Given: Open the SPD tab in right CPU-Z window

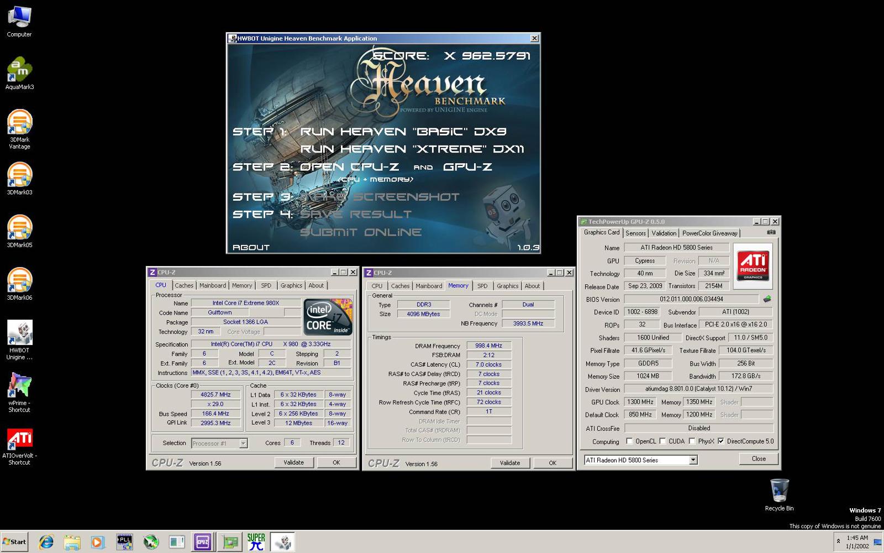Looking at the screenshot, I should click(x=482, y=286).
